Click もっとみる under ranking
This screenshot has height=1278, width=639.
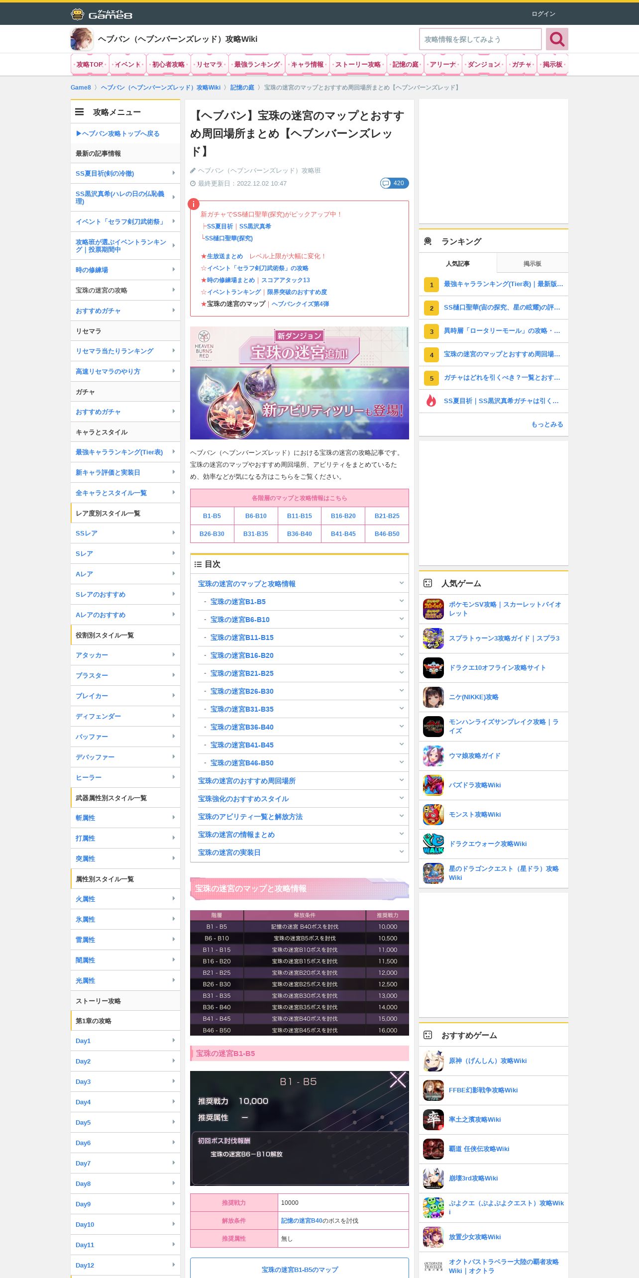click(547, 425)
